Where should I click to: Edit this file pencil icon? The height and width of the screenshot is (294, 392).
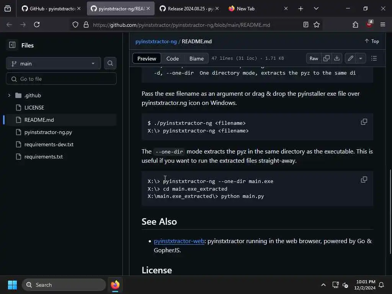(x=350, y=58)
